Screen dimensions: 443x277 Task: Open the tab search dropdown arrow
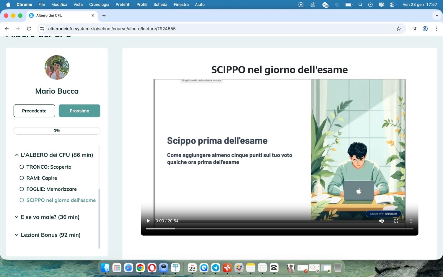pyautogui.click(x=437, y=15)
